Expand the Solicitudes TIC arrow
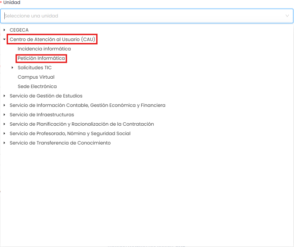 click(x=12, y=68)
